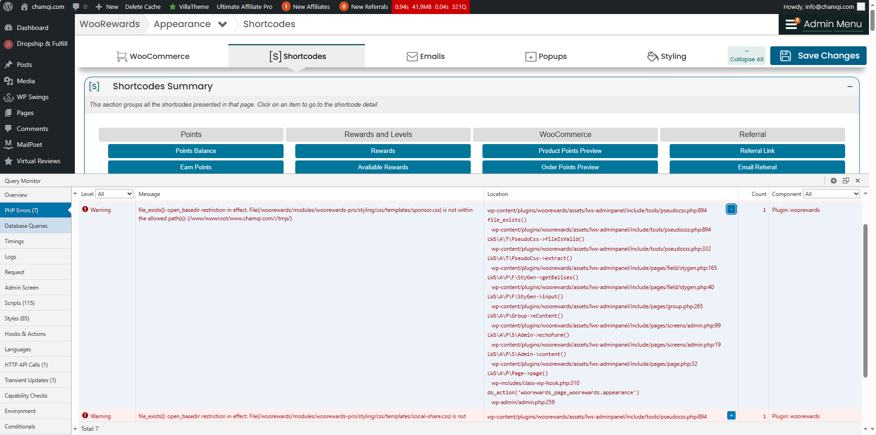Viewport: 876px width, 435px height.
Task: Open Database Queries panel
Action: click(x=36, y=226)
